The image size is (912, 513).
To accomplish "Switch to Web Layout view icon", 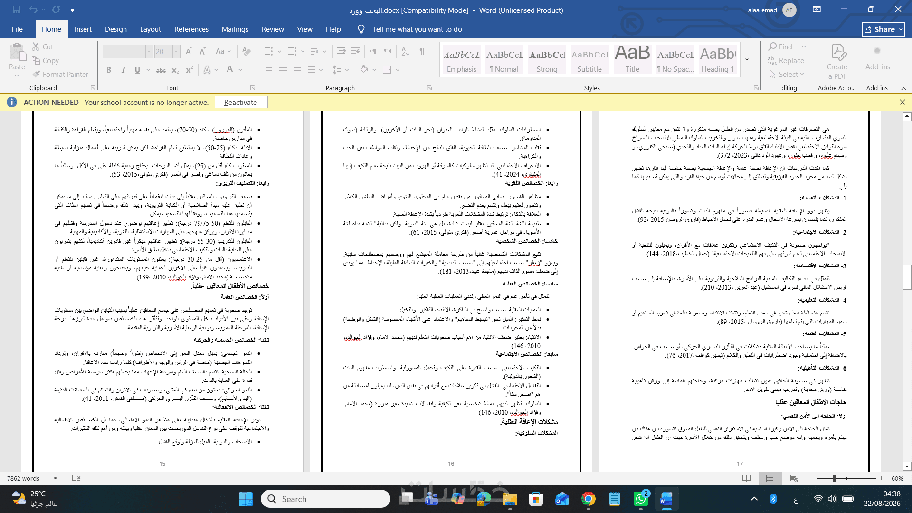I will (794, 478).
